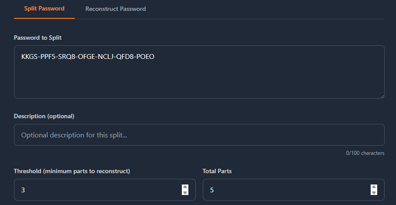Viewport: 396px width, 205px height.
Task: Focus the Total Parts number input
Action: click(284, 190)
